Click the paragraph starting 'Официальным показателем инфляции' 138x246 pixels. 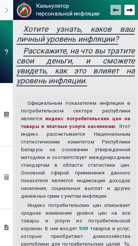click(x=75, y=150)
